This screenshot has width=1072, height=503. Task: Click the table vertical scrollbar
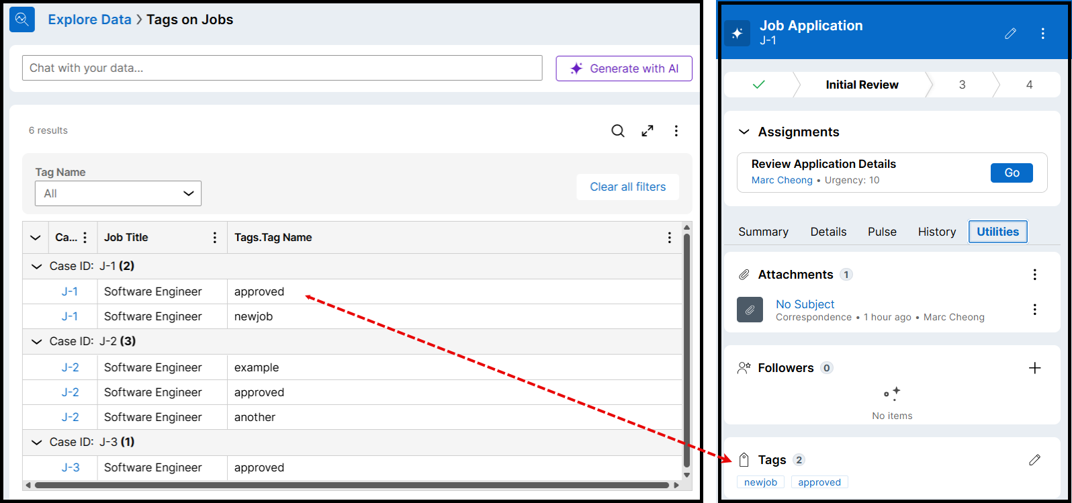click(686, 351)
